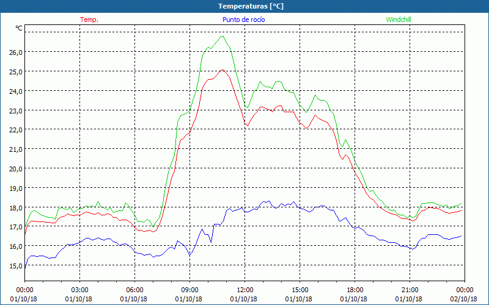The image size is (489, 305).
Task: Select the blue Punto de rocío legend label
Action: pyautogui.click(x=243, y=20)
